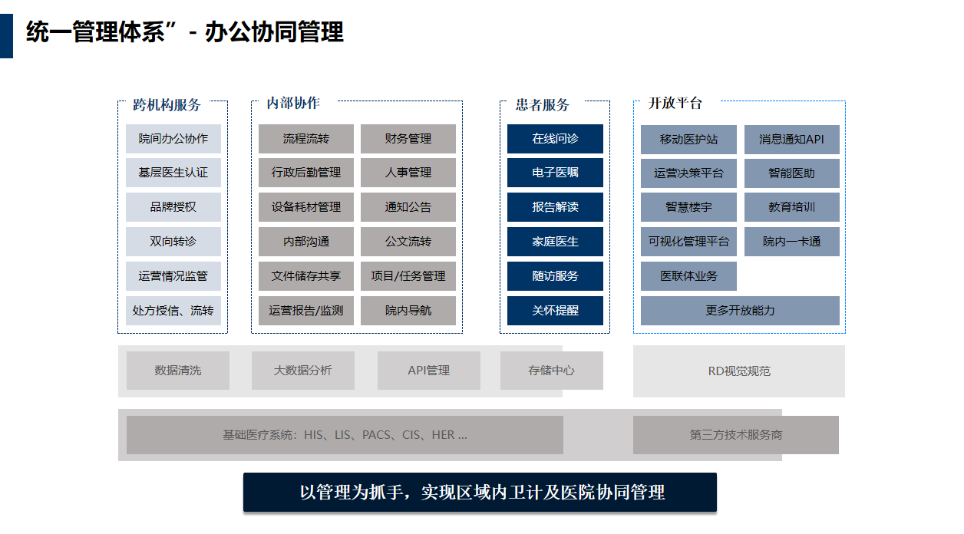
Task: Click the RD视觉规范 gray bar
Action: point(738,371)
